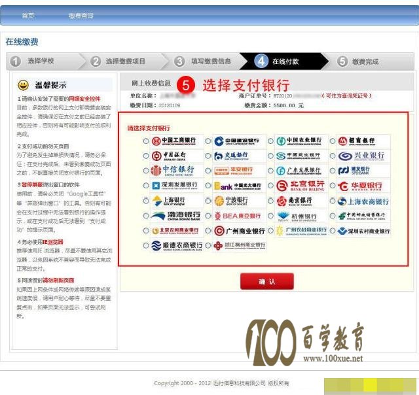
Task: Select the radio button for 顺德农商银行
Action: [x=146, y=245]
